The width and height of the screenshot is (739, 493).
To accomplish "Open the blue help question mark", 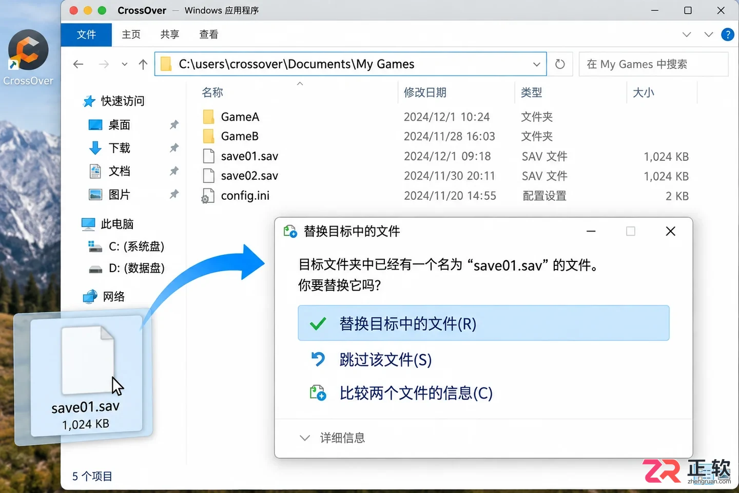I will (x=727, y=34).
